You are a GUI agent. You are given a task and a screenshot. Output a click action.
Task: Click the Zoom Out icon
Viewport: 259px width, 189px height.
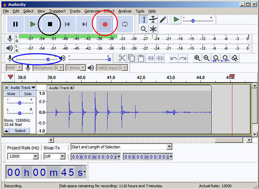(206, 58)
